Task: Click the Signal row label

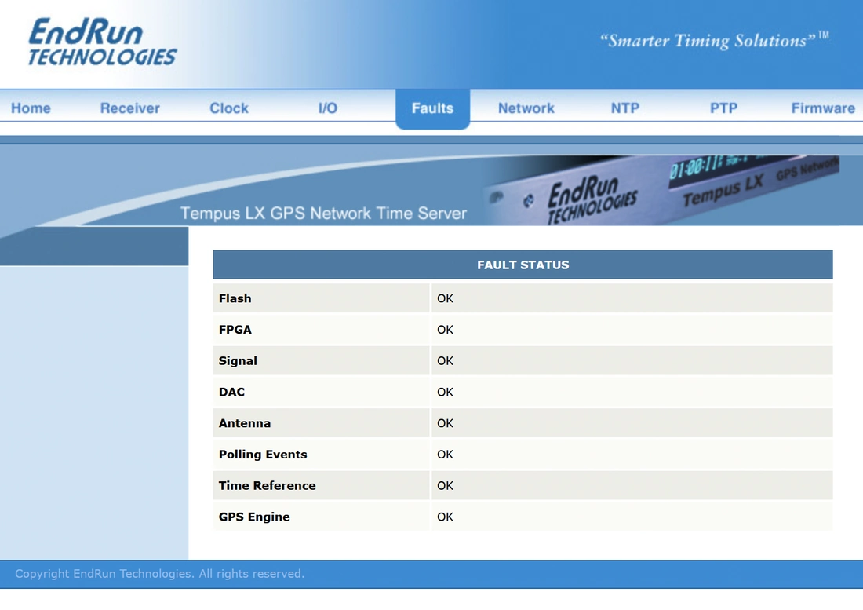Action: coord(238,361)
